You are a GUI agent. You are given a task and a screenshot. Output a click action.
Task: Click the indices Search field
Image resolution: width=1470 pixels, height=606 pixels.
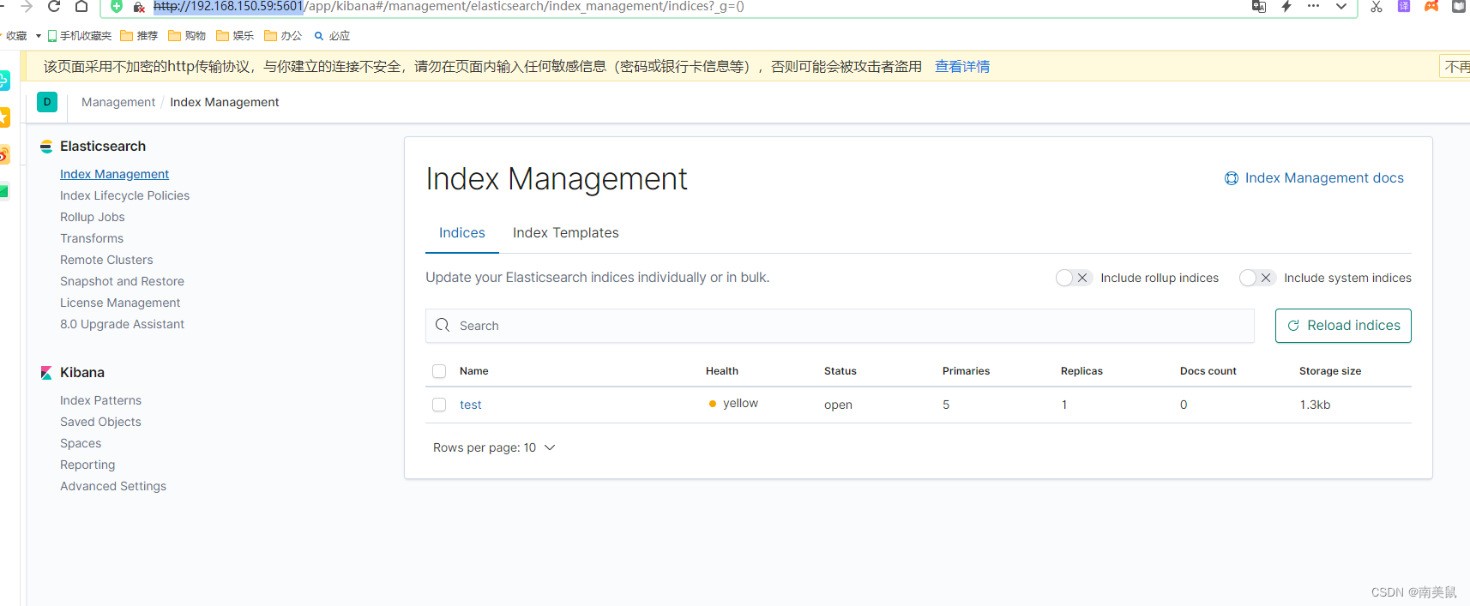point(840,326)
